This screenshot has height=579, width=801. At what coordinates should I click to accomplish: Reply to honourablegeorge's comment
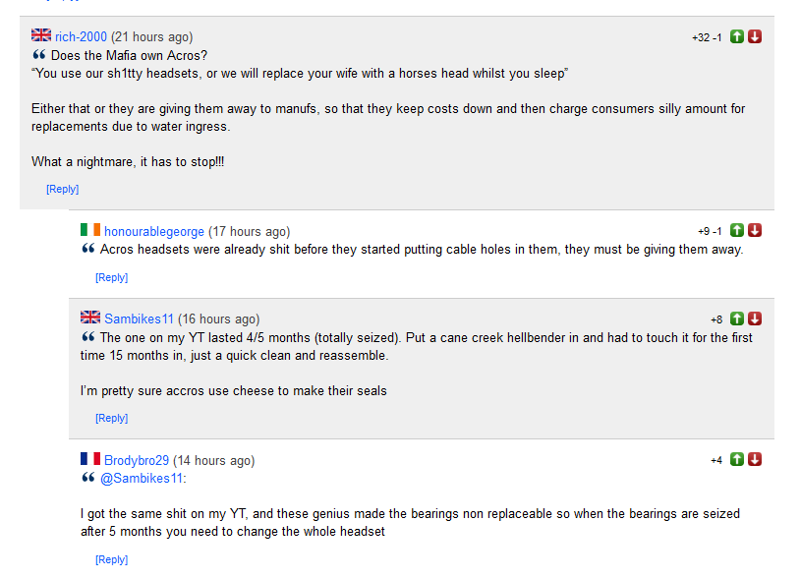point(111,277)
